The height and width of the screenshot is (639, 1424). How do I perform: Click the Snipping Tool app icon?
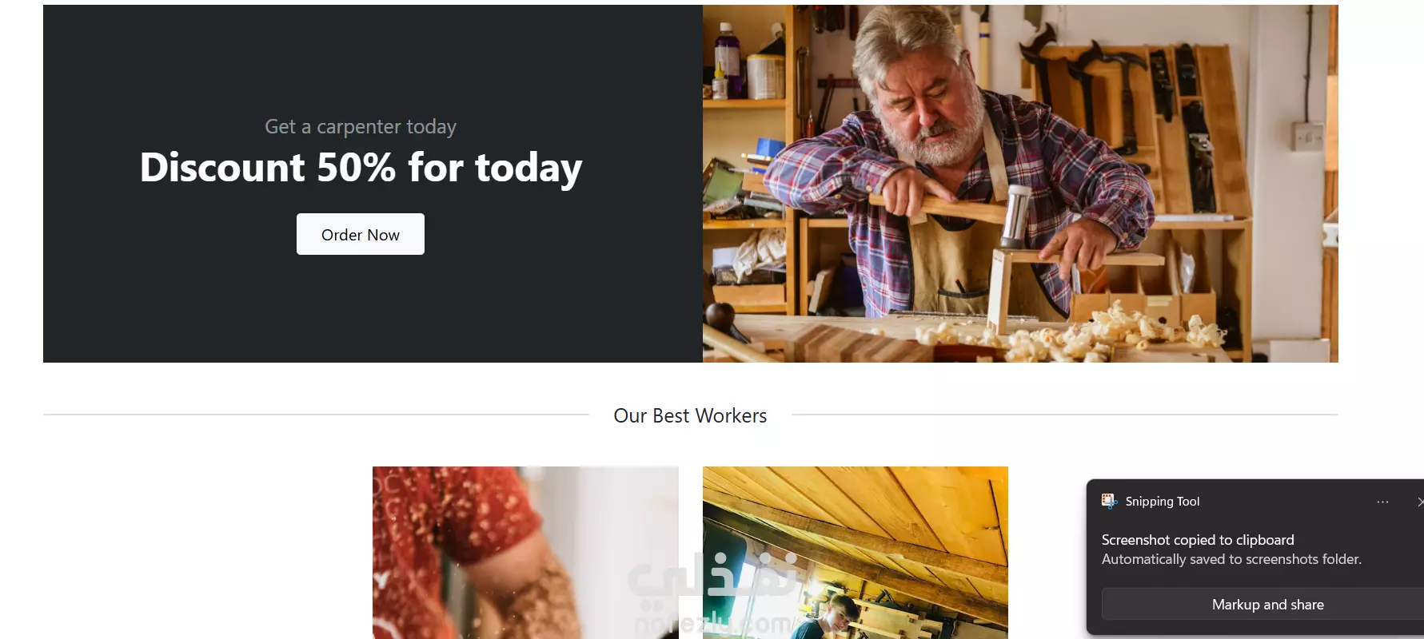pyautogui.click(x=1109, y=501)
